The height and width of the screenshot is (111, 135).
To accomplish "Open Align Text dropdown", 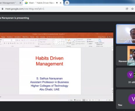I will [x=42, y=42].
